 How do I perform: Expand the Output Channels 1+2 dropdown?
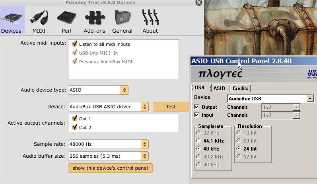[x=296, y=107]
